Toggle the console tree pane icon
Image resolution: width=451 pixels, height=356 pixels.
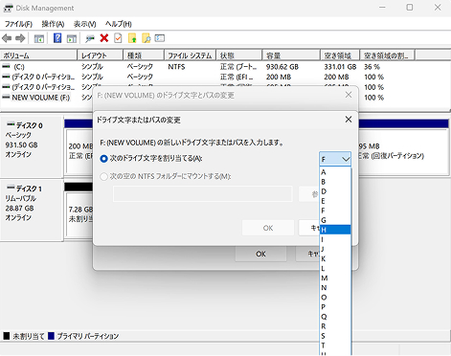click(x=39, y=38)
